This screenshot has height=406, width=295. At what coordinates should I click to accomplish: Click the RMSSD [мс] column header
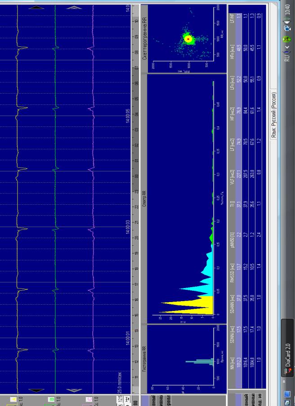[232, 273]
